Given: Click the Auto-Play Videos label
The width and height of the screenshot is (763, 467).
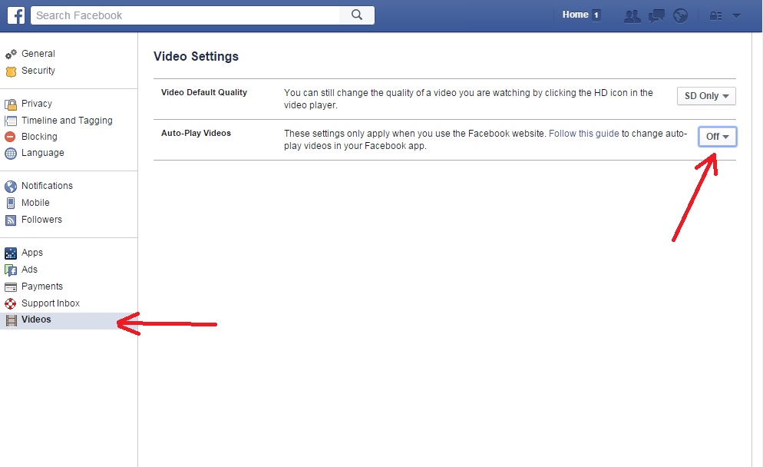Looking at the screenshot, I should [196, 133].
